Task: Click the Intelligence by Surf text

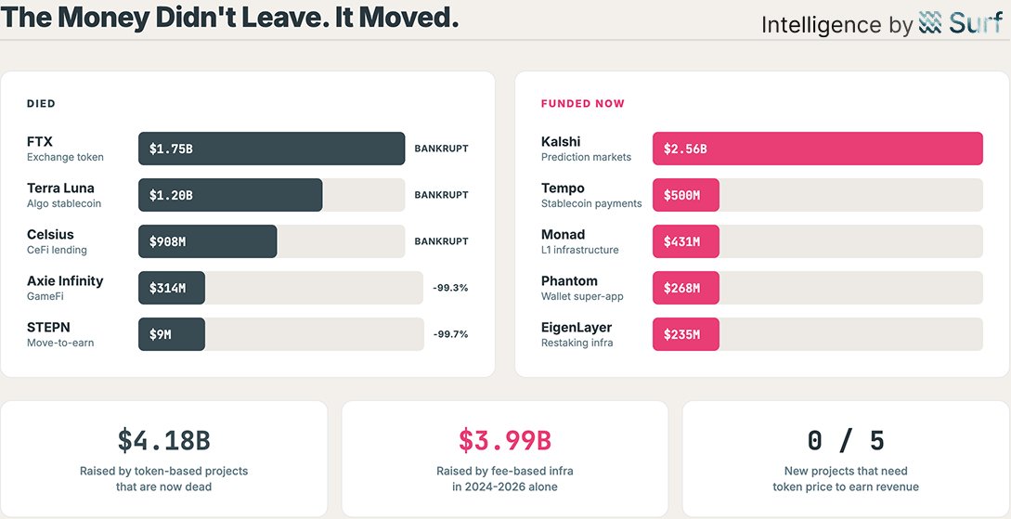Action: pyautogui.click(x=836, y=25)
